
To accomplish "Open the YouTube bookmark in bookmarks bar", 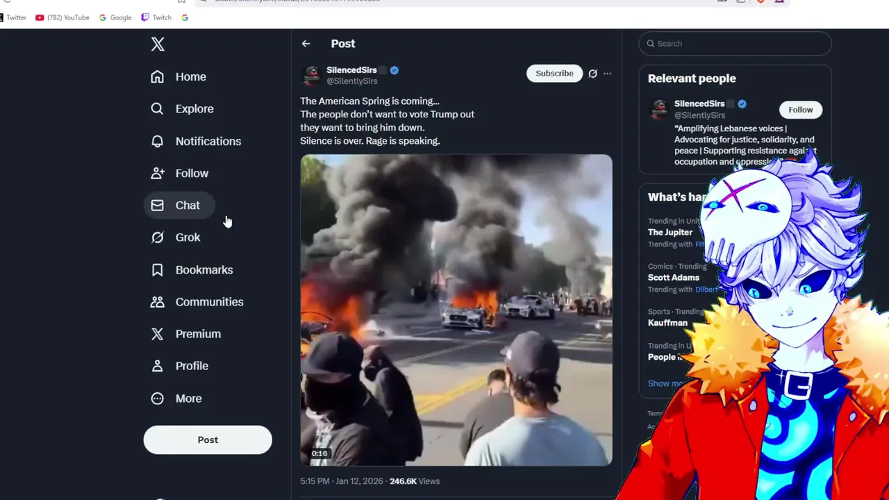I will tap(63, 17).
